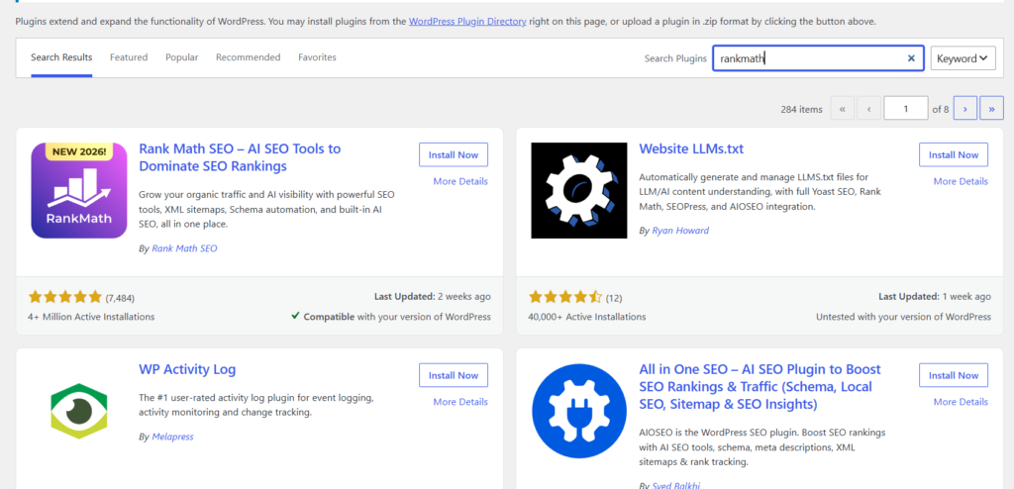This screenshot has height=489, width=1014.
Task: Open the Rank Math SEO plugin icon
Action: pyautogui.click(x=79, y=190)
